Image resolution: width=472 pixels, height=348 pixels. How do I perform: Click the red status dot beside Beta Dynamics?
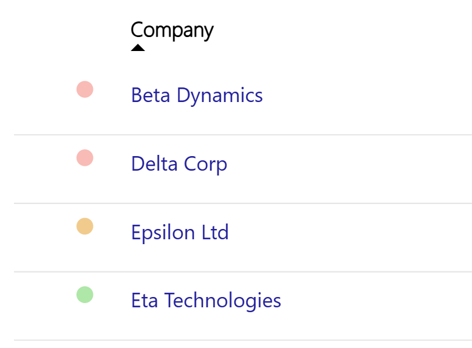point(84,89)
